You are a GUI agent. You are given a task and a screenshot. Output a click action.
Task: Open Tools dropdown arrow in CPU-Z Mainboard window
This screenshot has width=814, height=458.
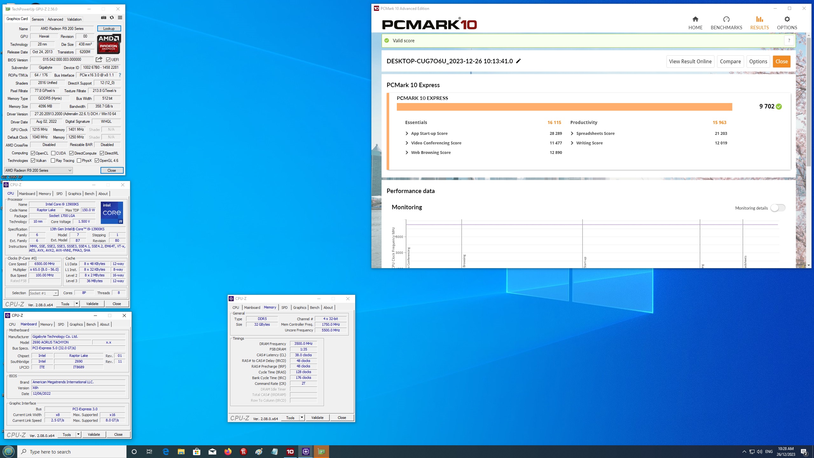[x=78, y=434]
